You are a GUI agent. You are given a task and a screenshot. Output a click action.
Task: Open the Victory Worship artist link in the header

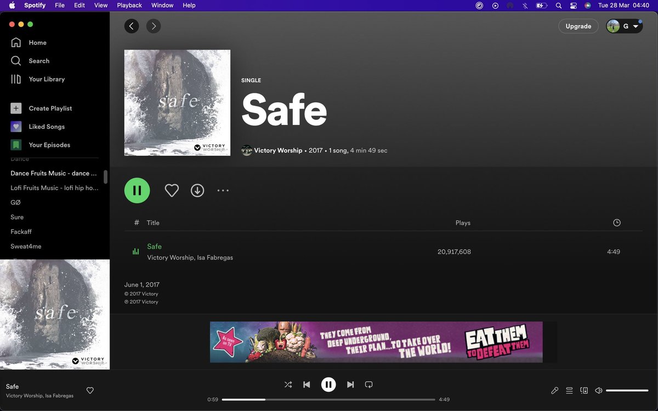click(x=278, y=150)
